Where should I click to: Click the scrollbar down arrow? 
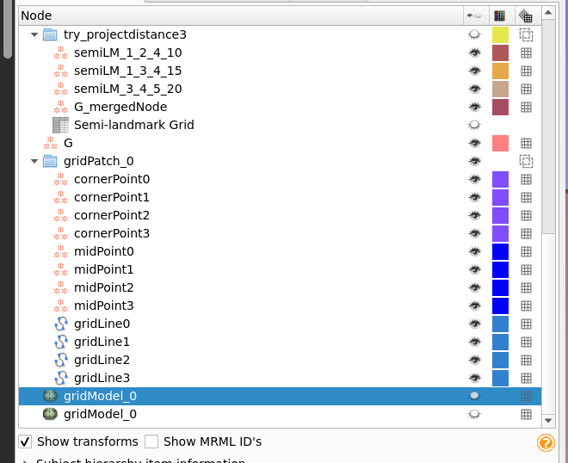[x=548, y=421]
